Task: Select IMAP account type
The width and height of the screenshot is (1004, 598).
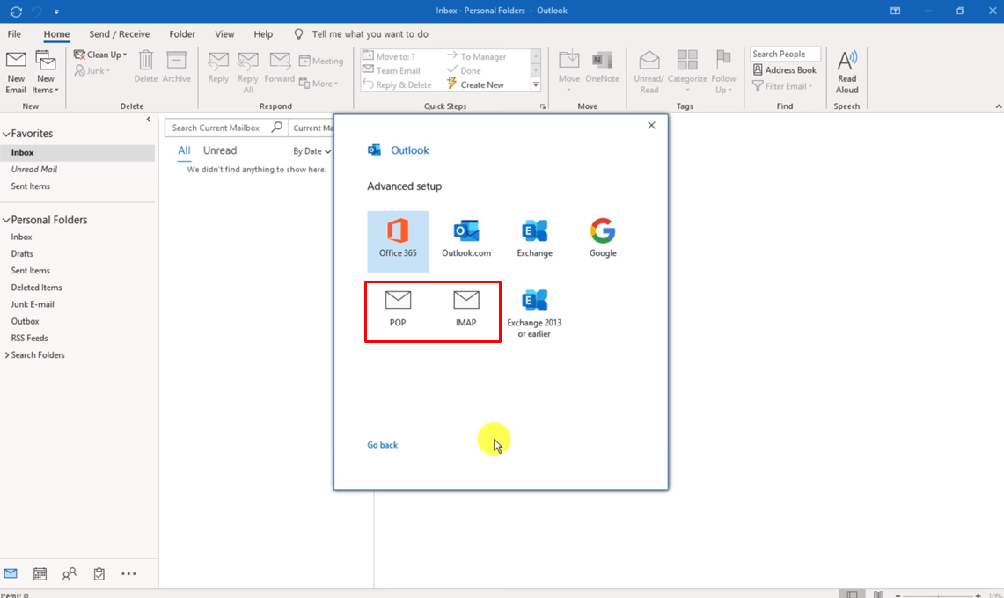Action: (466, 310)
